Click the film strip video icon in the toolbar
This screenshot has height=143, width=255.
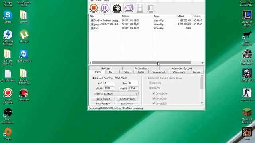tap(140, 8)
